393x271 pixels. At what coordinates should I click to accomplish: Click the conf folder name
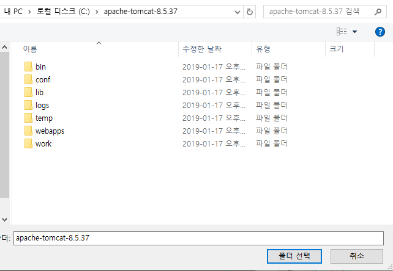[x=43, y=79]
